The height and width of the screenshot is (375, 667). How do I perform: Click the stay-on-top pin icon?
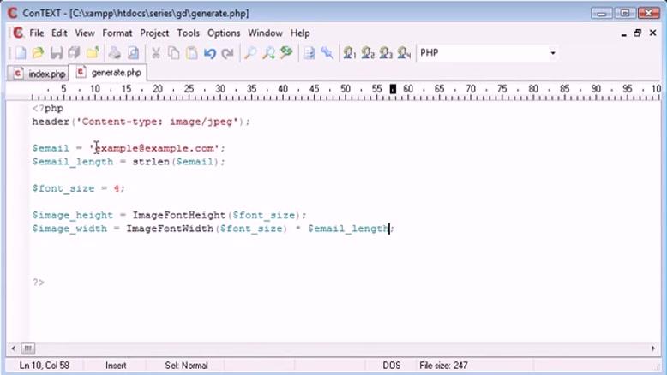click(327, 53)
